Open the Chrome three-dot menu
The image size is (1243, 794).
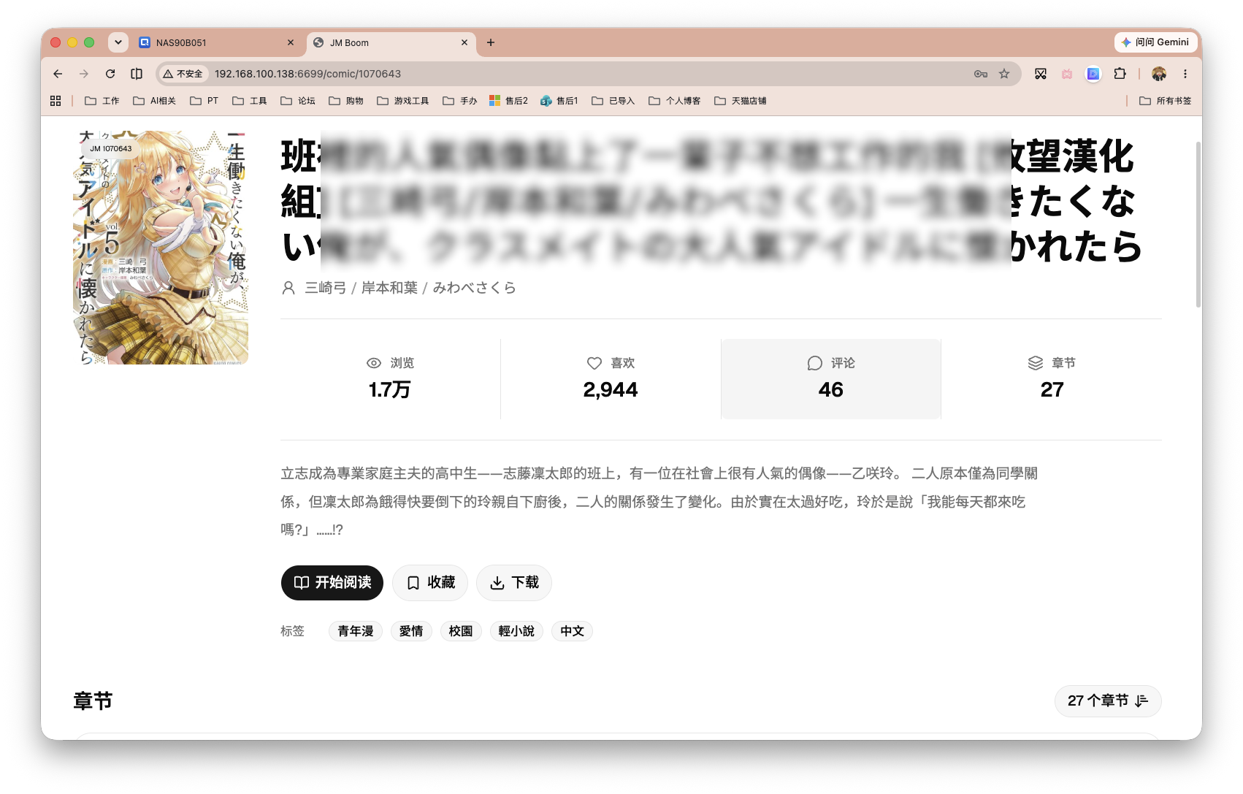1185,74
